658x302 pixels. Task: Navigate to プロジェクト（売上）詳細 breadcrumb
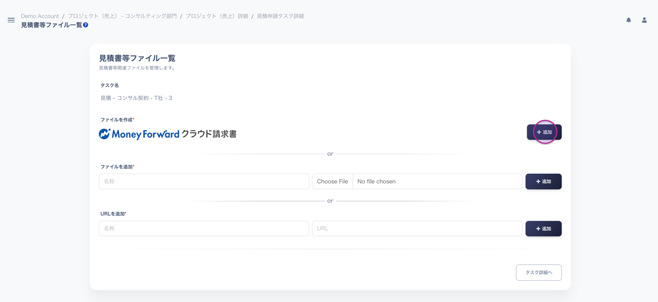217,16
